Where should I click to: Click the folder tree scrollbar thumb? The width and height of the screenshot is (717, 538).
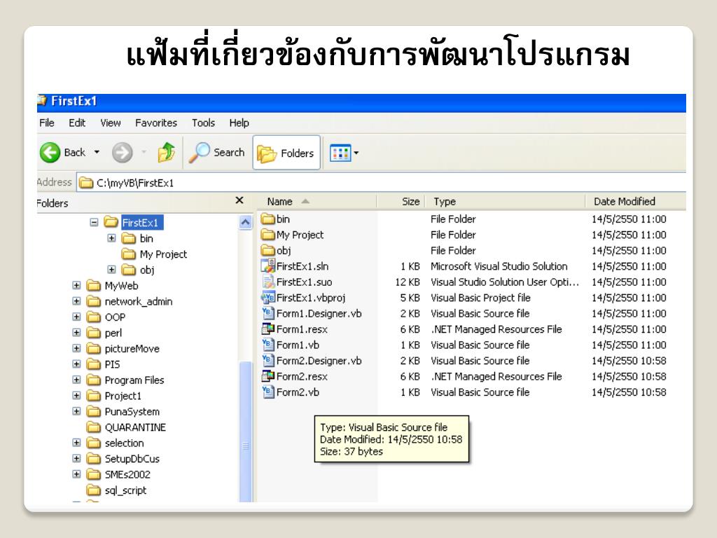click(246, 432)
